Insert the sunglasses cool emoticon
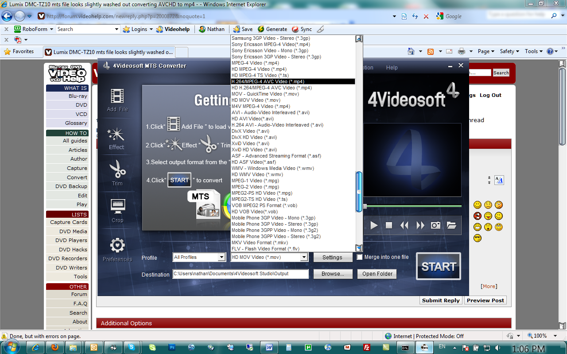 [x=477, y=238]
